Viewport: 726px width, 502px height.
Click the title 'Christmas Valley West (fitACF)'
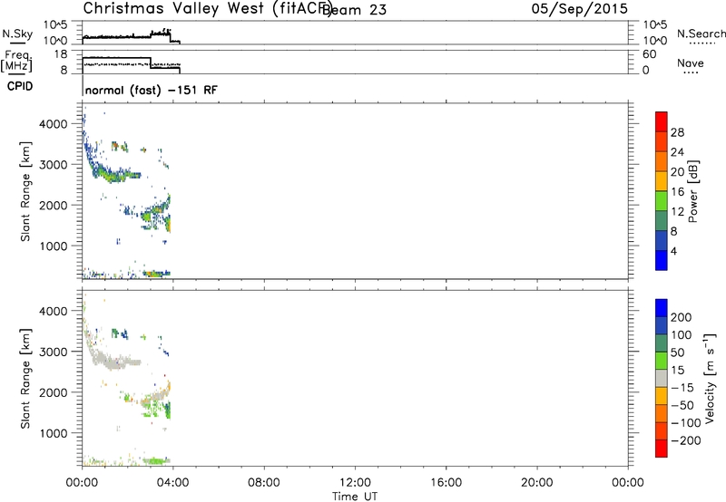tap(207, 9)
